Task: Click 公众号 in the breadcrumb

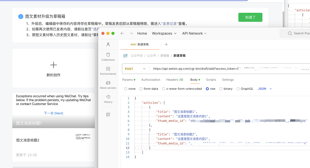Action: [151, 56]
